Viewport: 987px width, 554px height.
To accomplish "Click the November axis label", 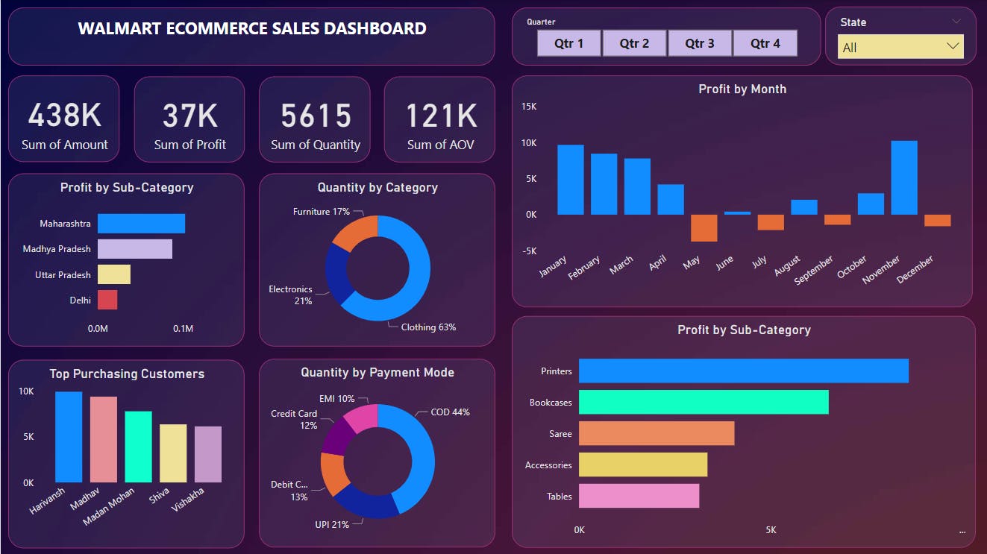I will point(882,269).
